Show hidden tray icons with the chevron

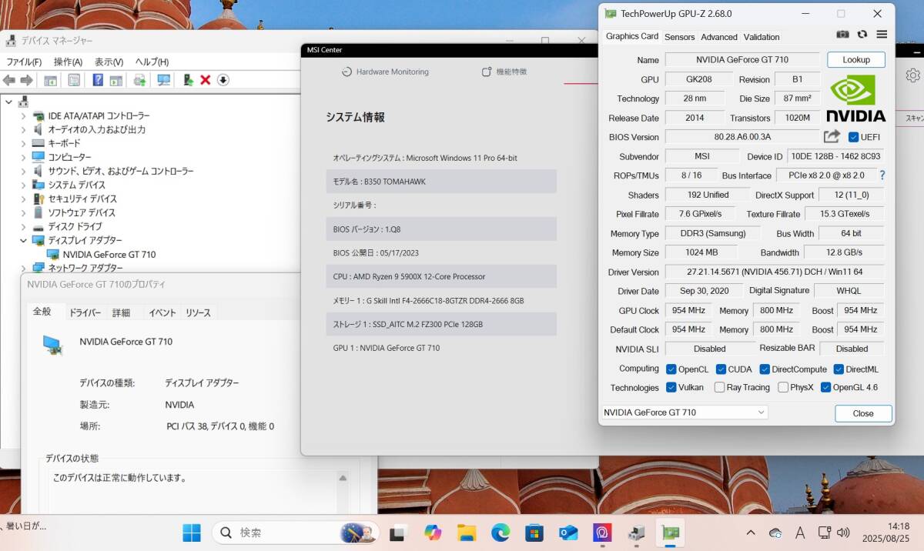click(751, 533)
